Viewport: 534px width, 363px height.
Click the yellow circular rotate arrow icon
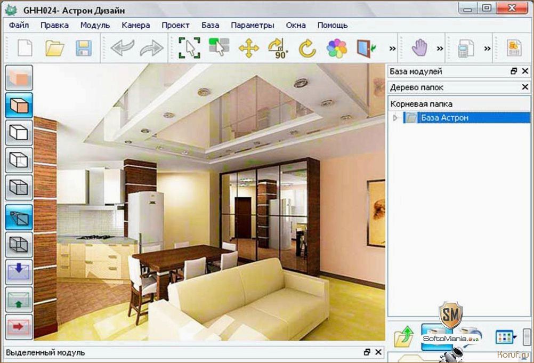307,49
